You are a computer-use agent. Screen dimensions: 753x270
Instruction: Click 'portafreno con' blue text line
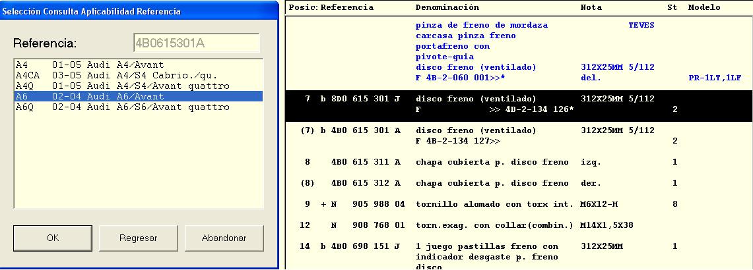click(x=452, y=46)
